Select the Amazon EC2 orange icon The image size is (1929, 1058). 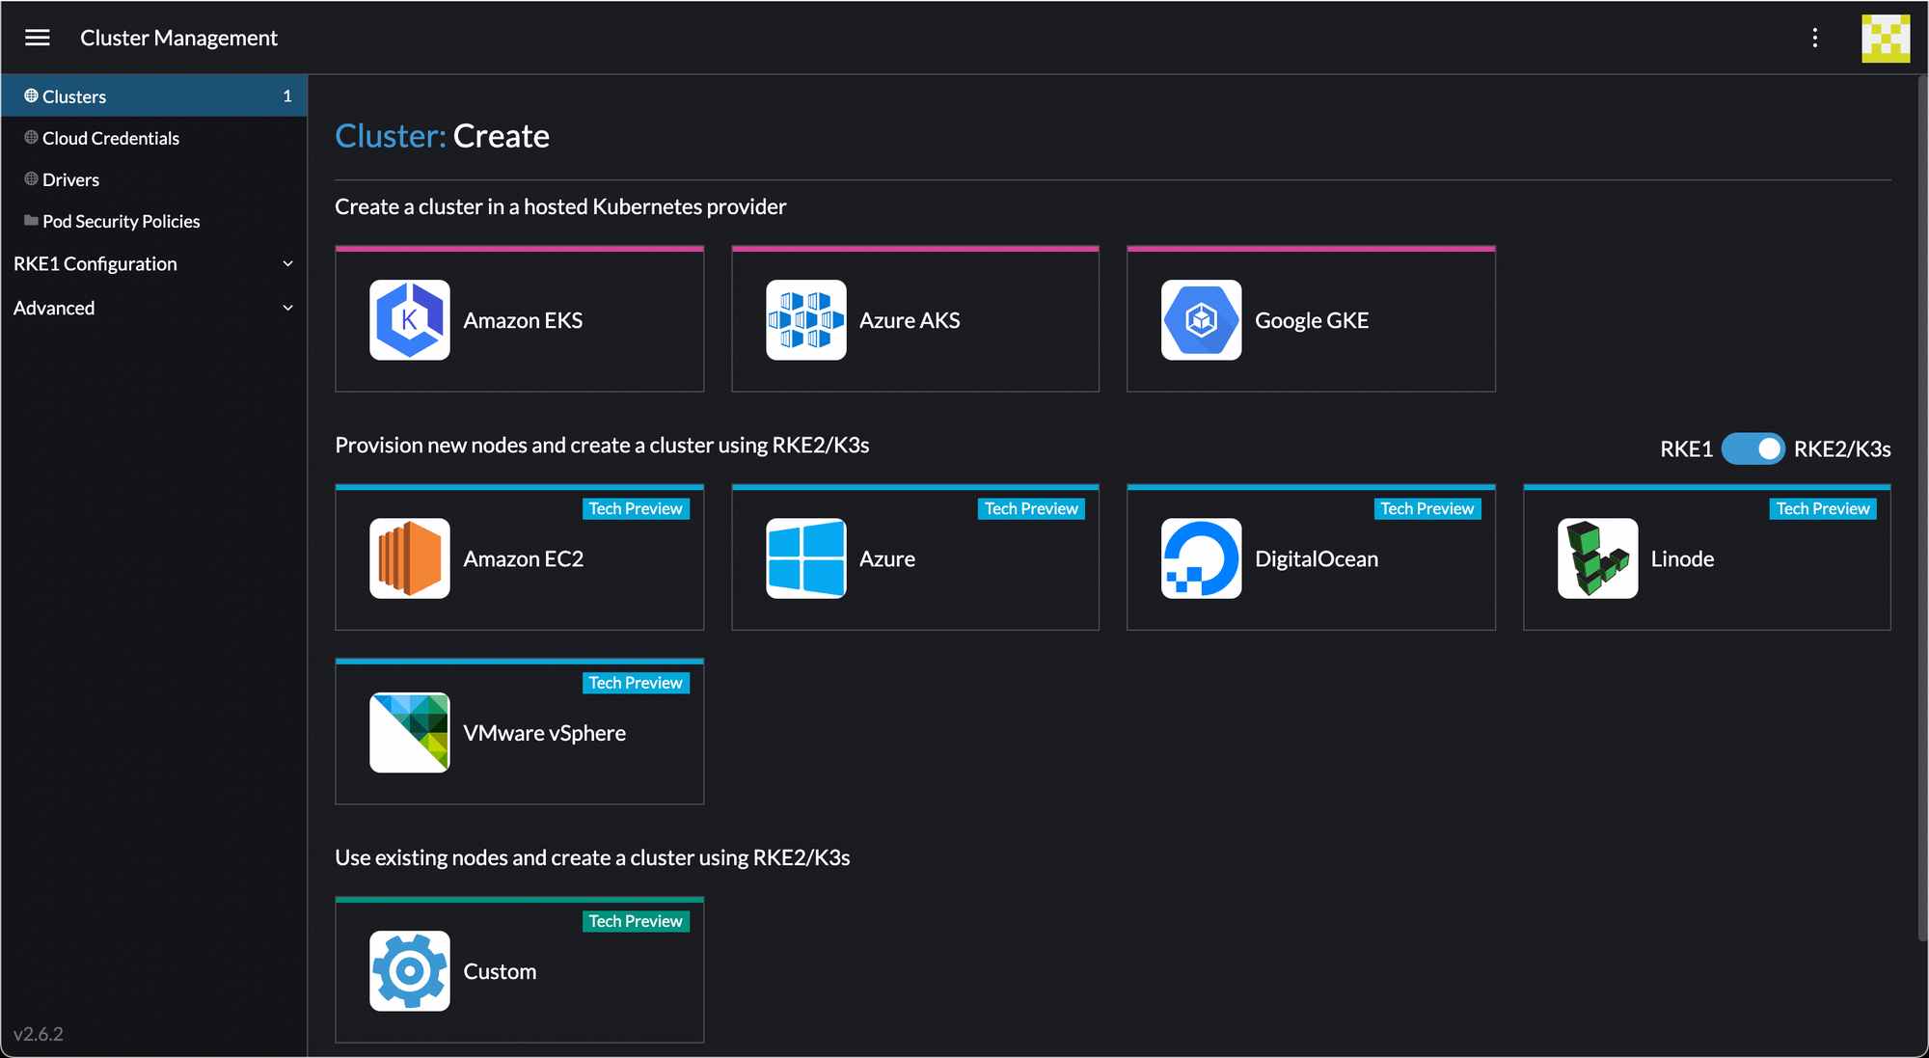click(409, 558)
